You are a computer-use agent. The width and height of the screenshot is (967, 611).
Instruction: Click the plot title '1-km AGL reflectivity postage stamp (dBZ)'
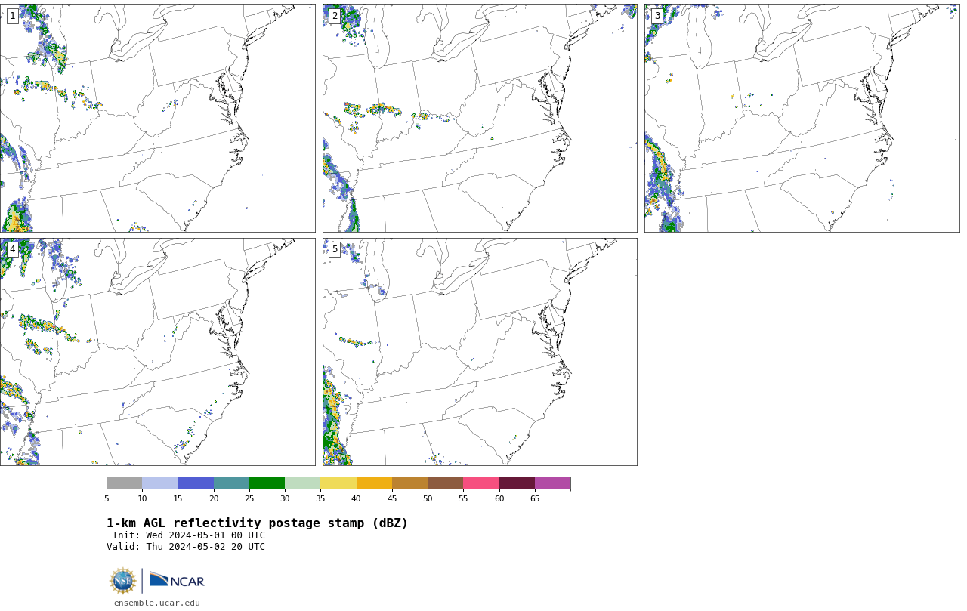coord(257,523)
